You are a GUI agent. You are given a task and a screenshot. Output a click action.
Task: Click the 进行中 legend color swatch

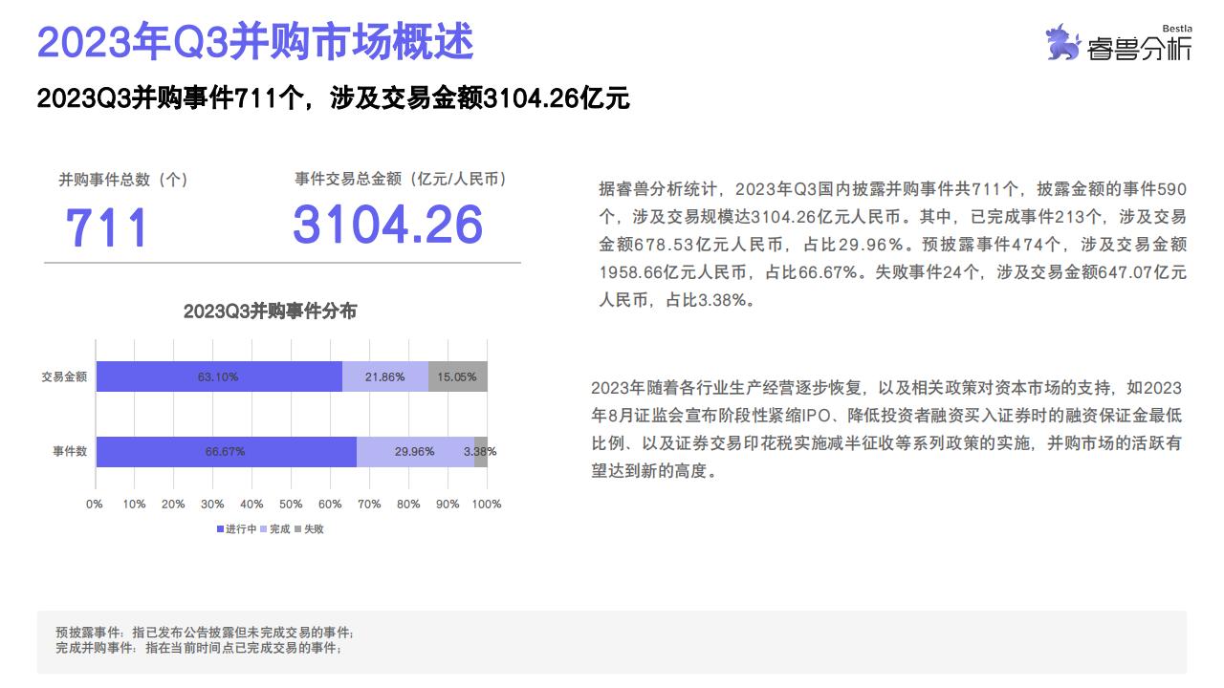coord(220,529)
